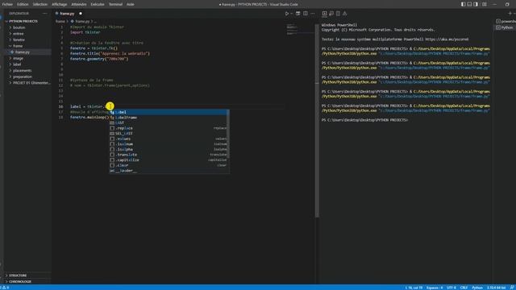Viewport: 516px width, 290px height.
Task: Open the Edition menu
Action: click(23, 4)
